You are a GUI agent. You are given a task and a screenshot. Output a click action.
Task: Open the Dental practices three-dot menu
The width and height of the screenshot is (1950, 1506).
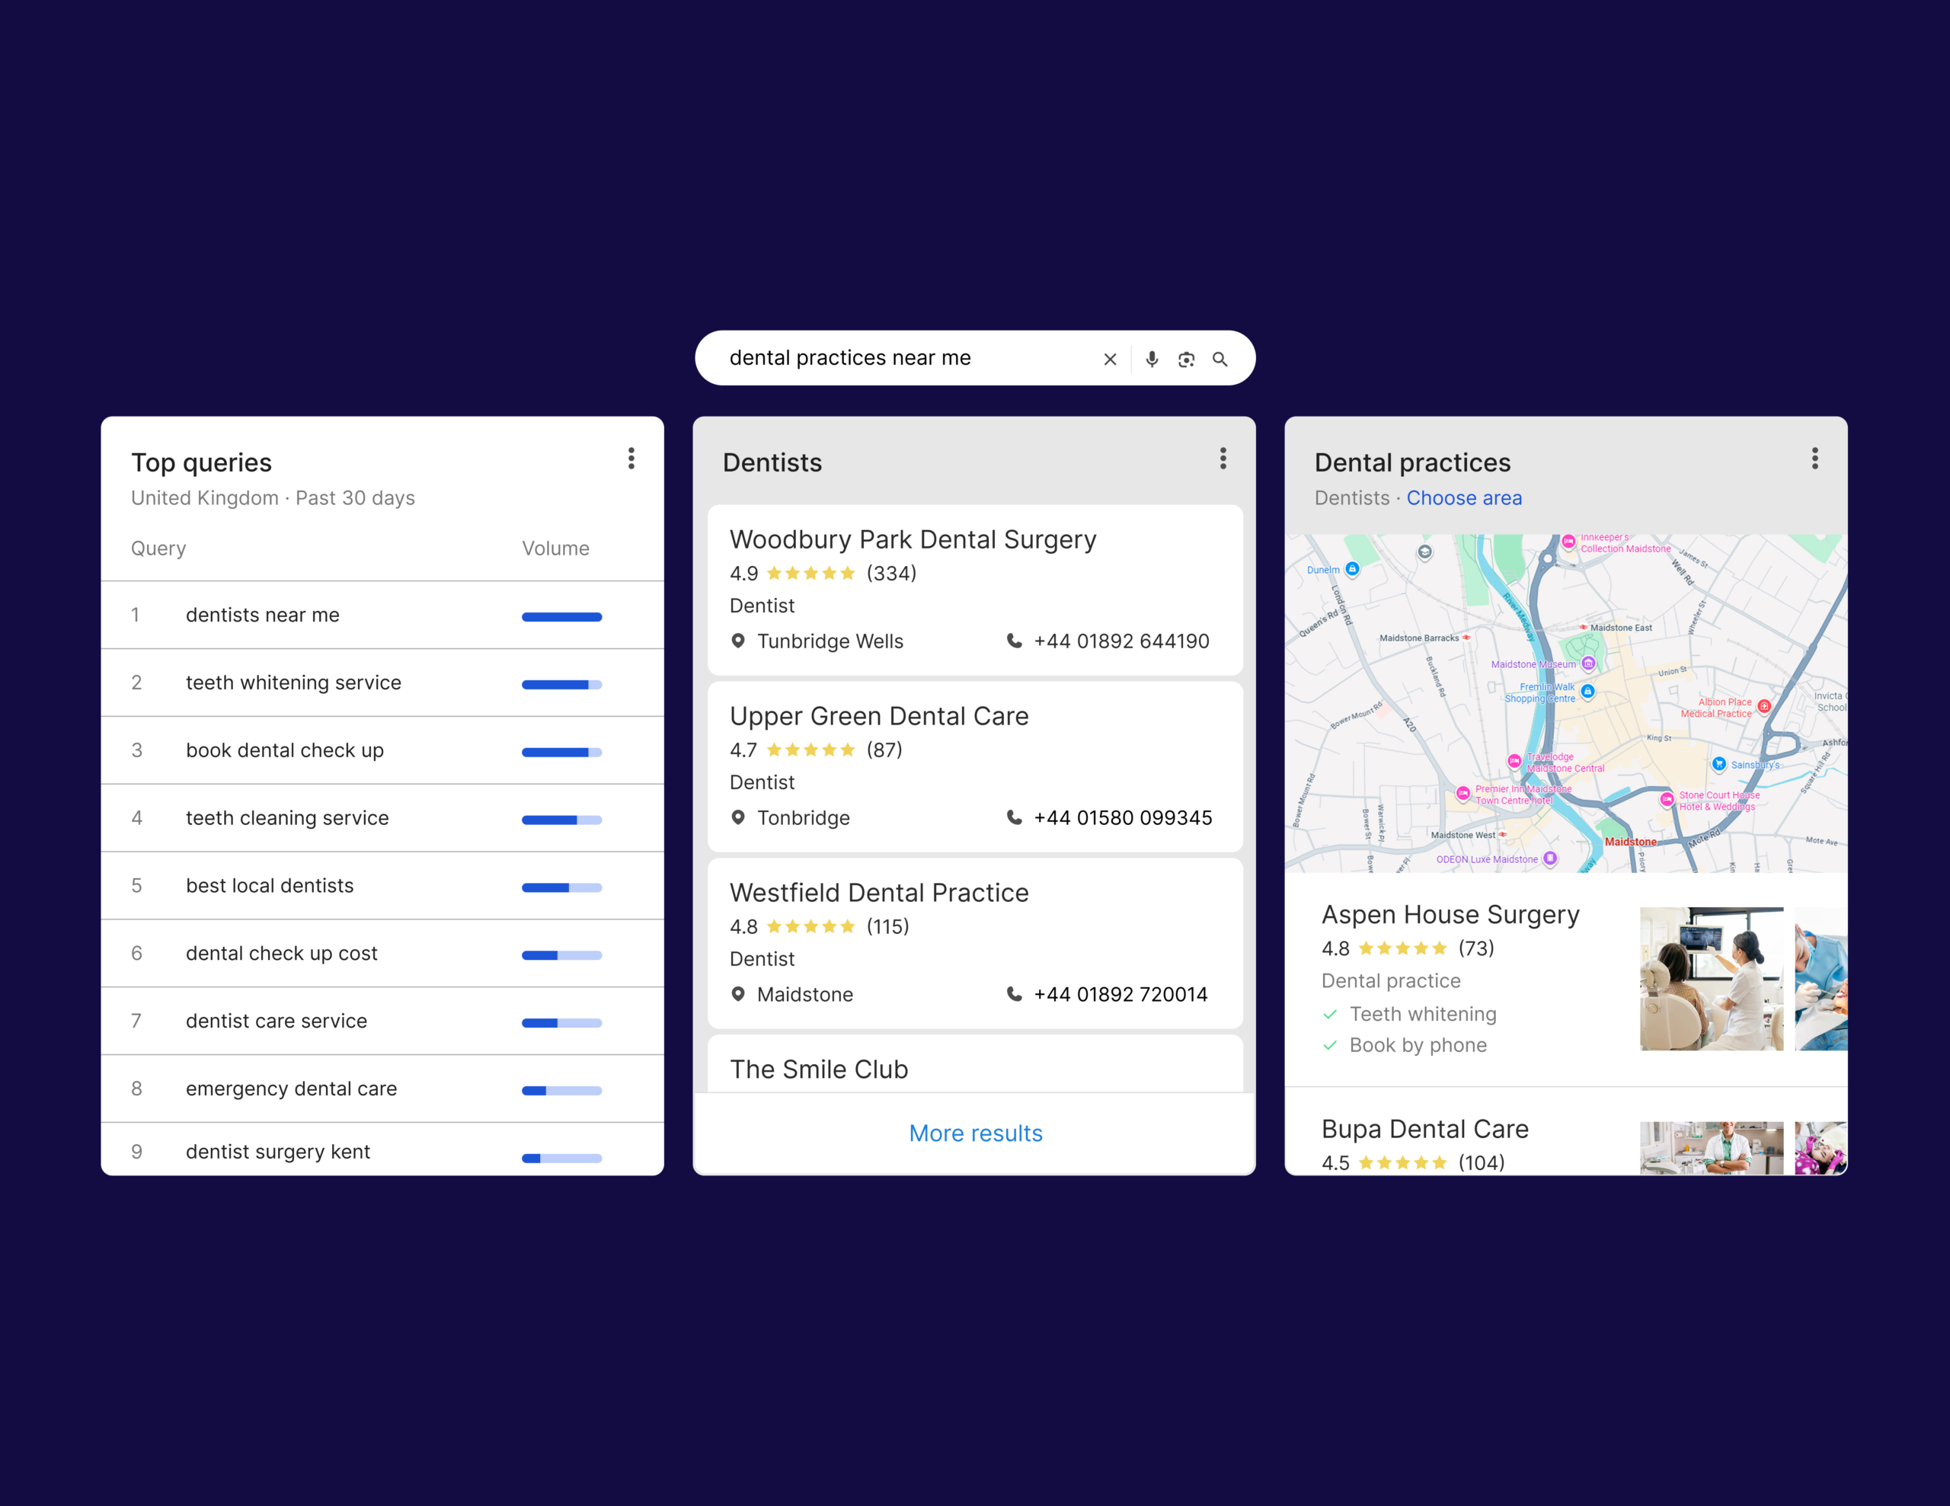1814,459
